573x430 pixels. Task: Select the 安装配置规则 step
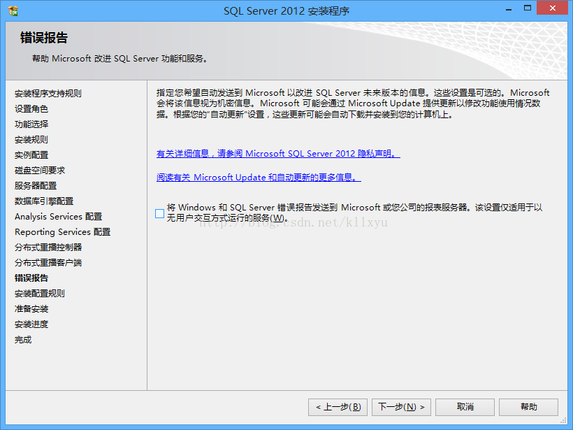(x=39, y=293)
